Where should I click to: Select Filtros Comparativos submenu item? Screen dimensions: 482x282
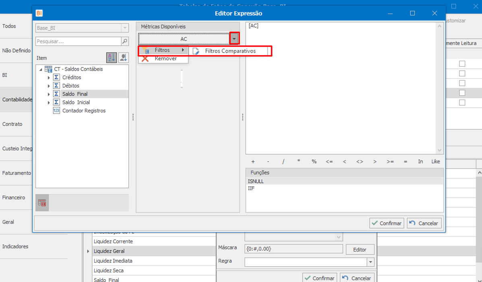point(230,51)
